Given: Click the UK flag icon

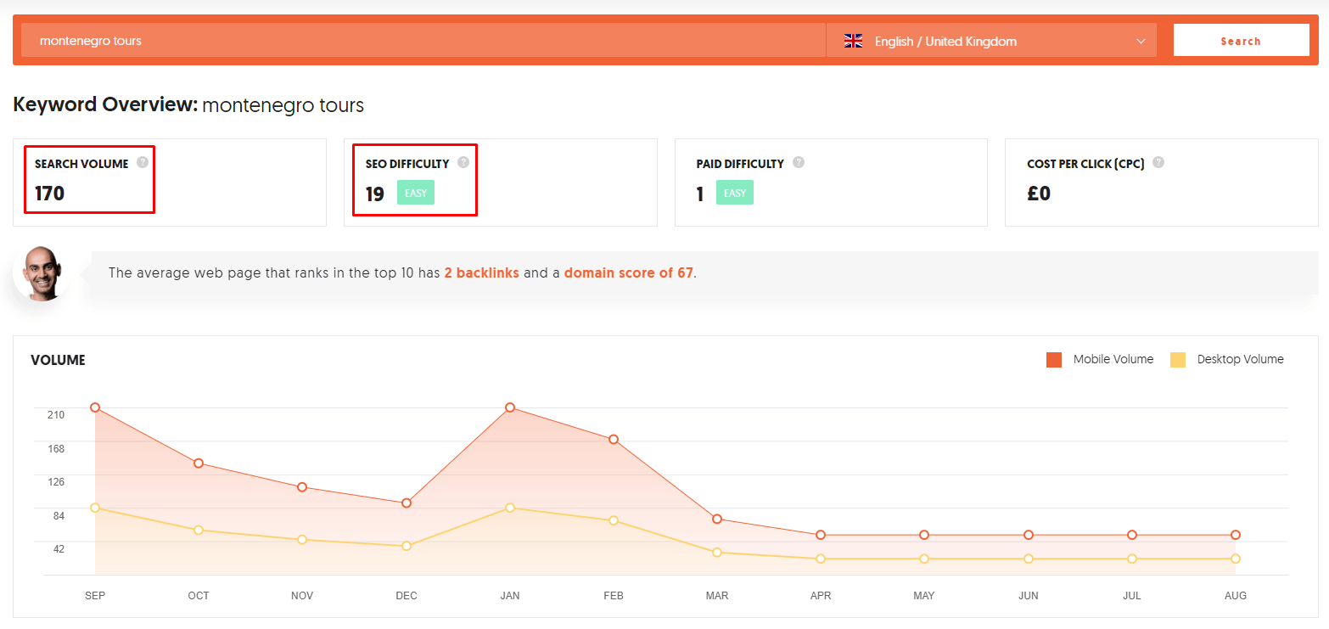Looking at the screenshot, I should 853,41.
